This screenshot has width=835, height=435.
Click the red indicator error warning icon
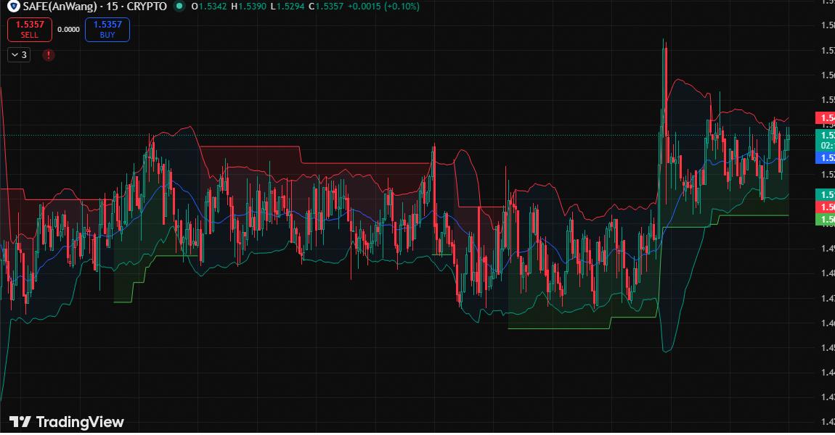coord(49,55)
